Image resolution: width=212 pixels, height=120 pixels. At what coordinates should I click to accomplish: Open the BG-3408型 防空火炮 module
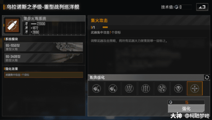pyautogui.click(x=44, y=58)
